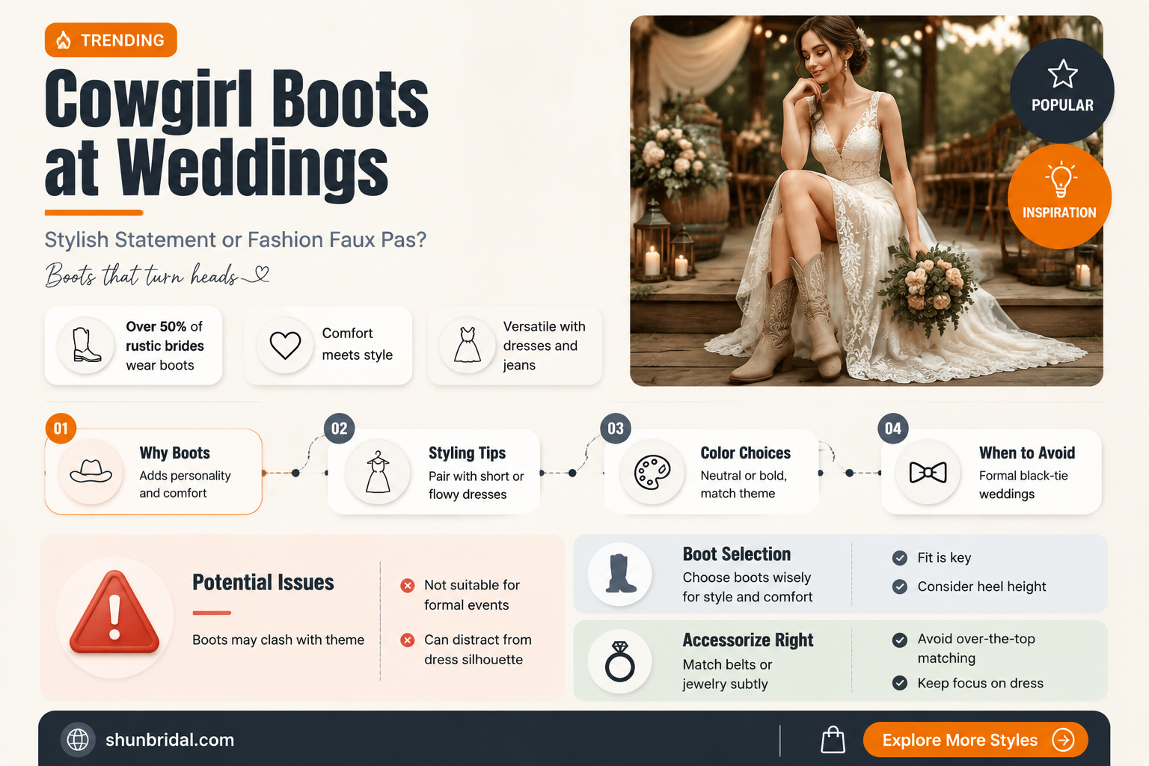Open the Explore More Styles button
The image size is (1149, 766).
click(975, 740)
